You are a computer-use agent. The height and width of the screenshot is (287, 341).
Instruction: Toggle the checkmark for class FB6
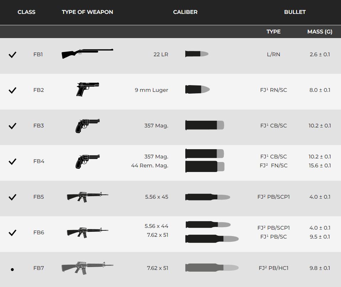pos(12,233)
